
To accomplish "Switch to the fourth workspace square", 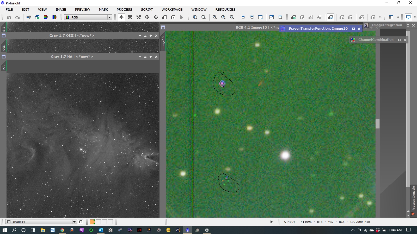I will coord(110,222).
